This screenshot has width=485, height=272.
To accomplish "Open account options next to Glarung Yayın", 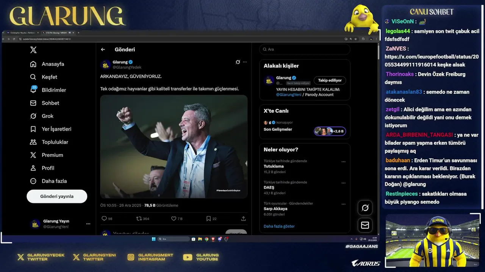I will [x=88, y=224].
